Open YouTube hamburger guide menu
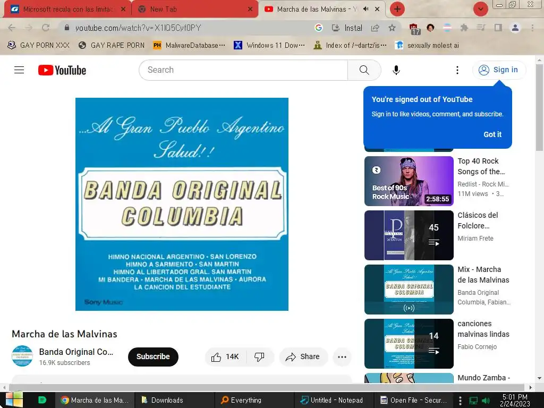544x408 pixels. click(19, 70)
